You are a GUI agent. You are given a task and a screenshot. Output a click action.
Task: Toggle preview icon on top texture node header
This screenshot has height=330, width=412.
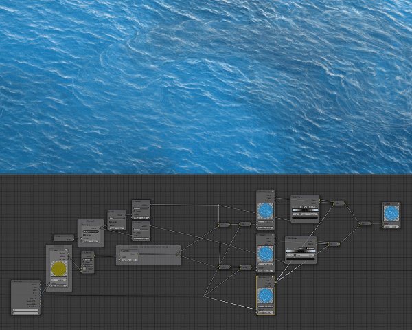(x=273, y=192)
